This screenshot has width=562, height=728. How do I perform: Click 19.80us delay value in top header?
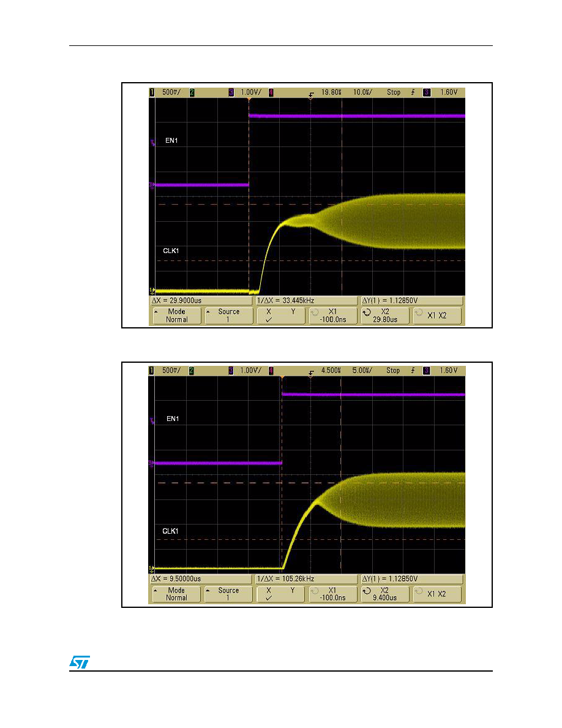[331, 93]
